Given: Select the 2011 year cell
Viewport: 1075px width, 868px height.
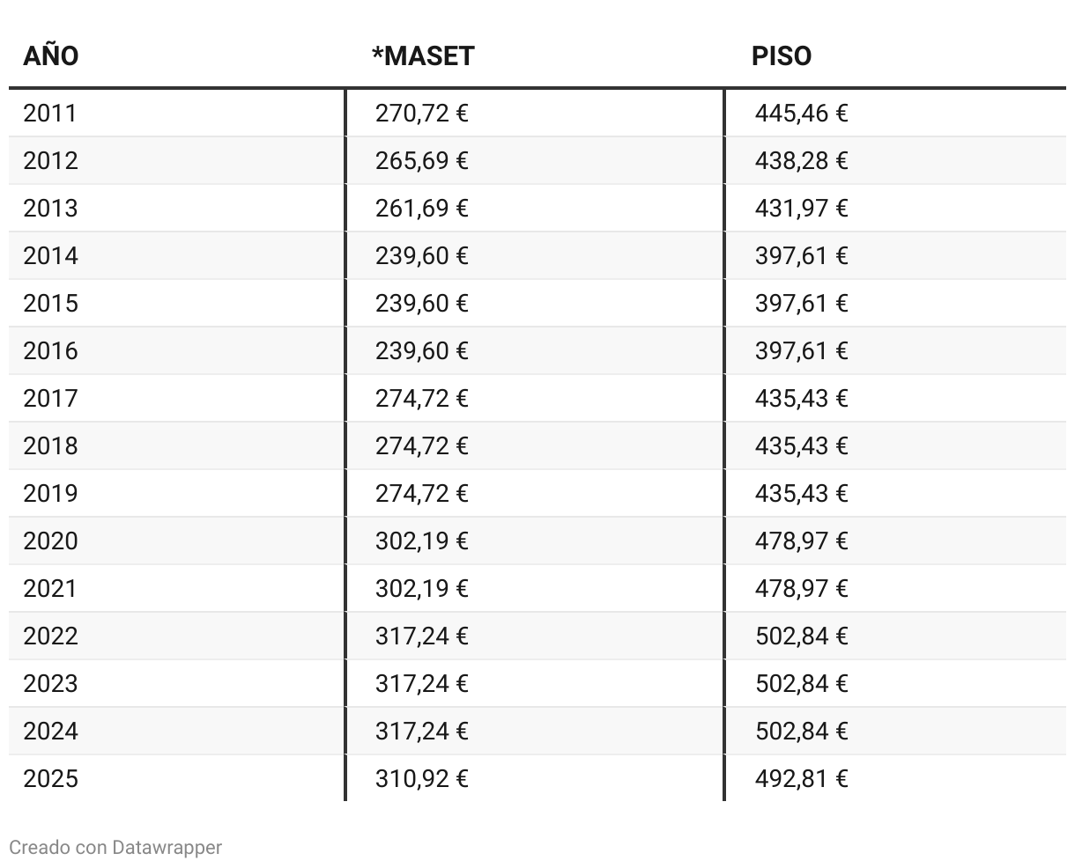Looking at the screenshot, I should click(50, 114).
